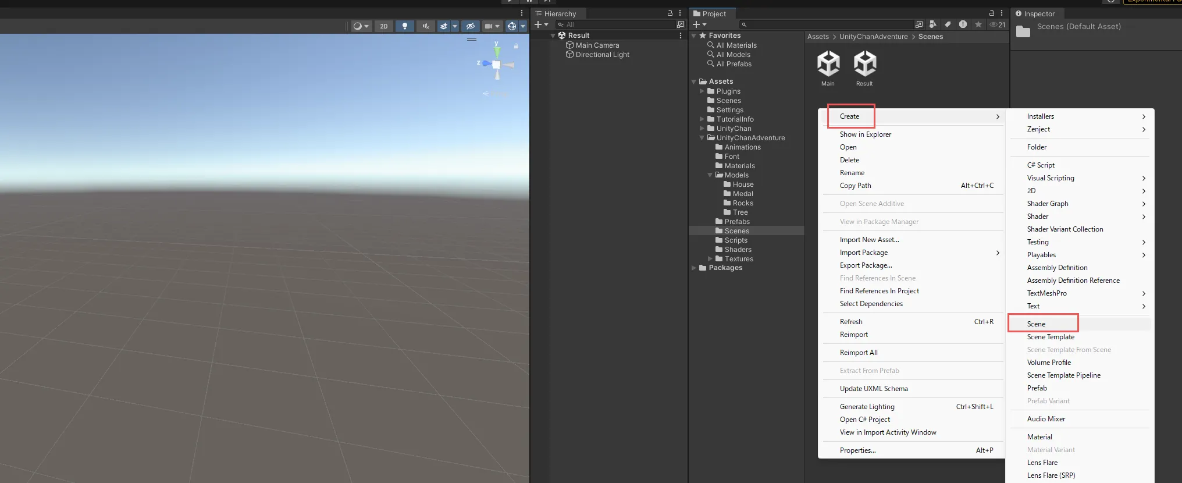Click UnityChanAdventure in the breadcrumb path

pyautogui.click(x=873, y=37)
